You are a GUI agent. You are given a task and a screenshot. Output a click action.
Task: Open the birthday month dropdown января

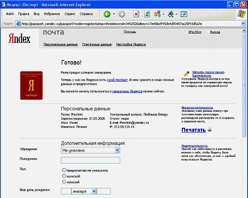84,191
